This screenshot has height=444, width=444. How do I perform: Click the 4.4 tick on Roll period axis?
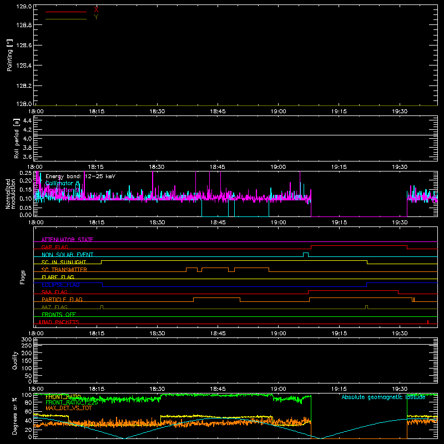[x=27, y=120]
